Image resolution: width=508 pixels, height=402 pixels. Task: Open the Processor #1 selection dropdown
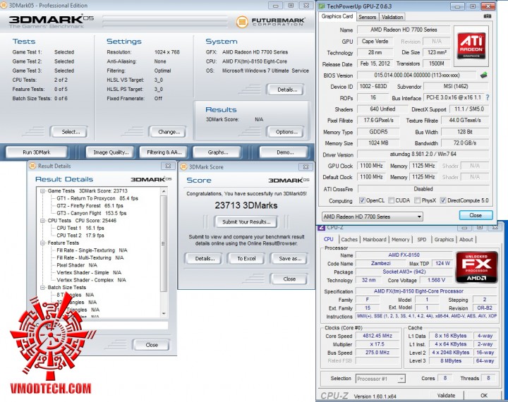tap(380, 378)
